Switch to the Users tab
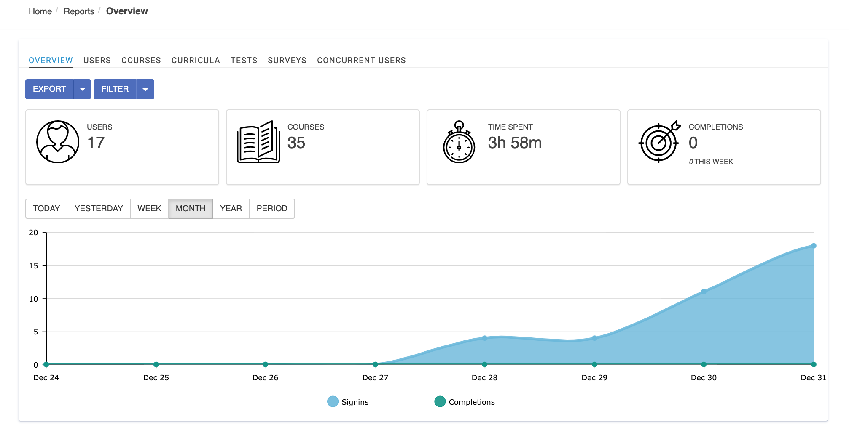849x435 pixels. (x=97, y=60)
